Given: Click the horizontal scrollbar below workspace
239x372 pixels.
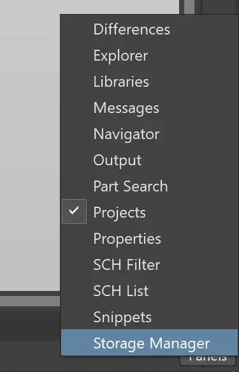Looking at the screenshot, I should 30,301.
